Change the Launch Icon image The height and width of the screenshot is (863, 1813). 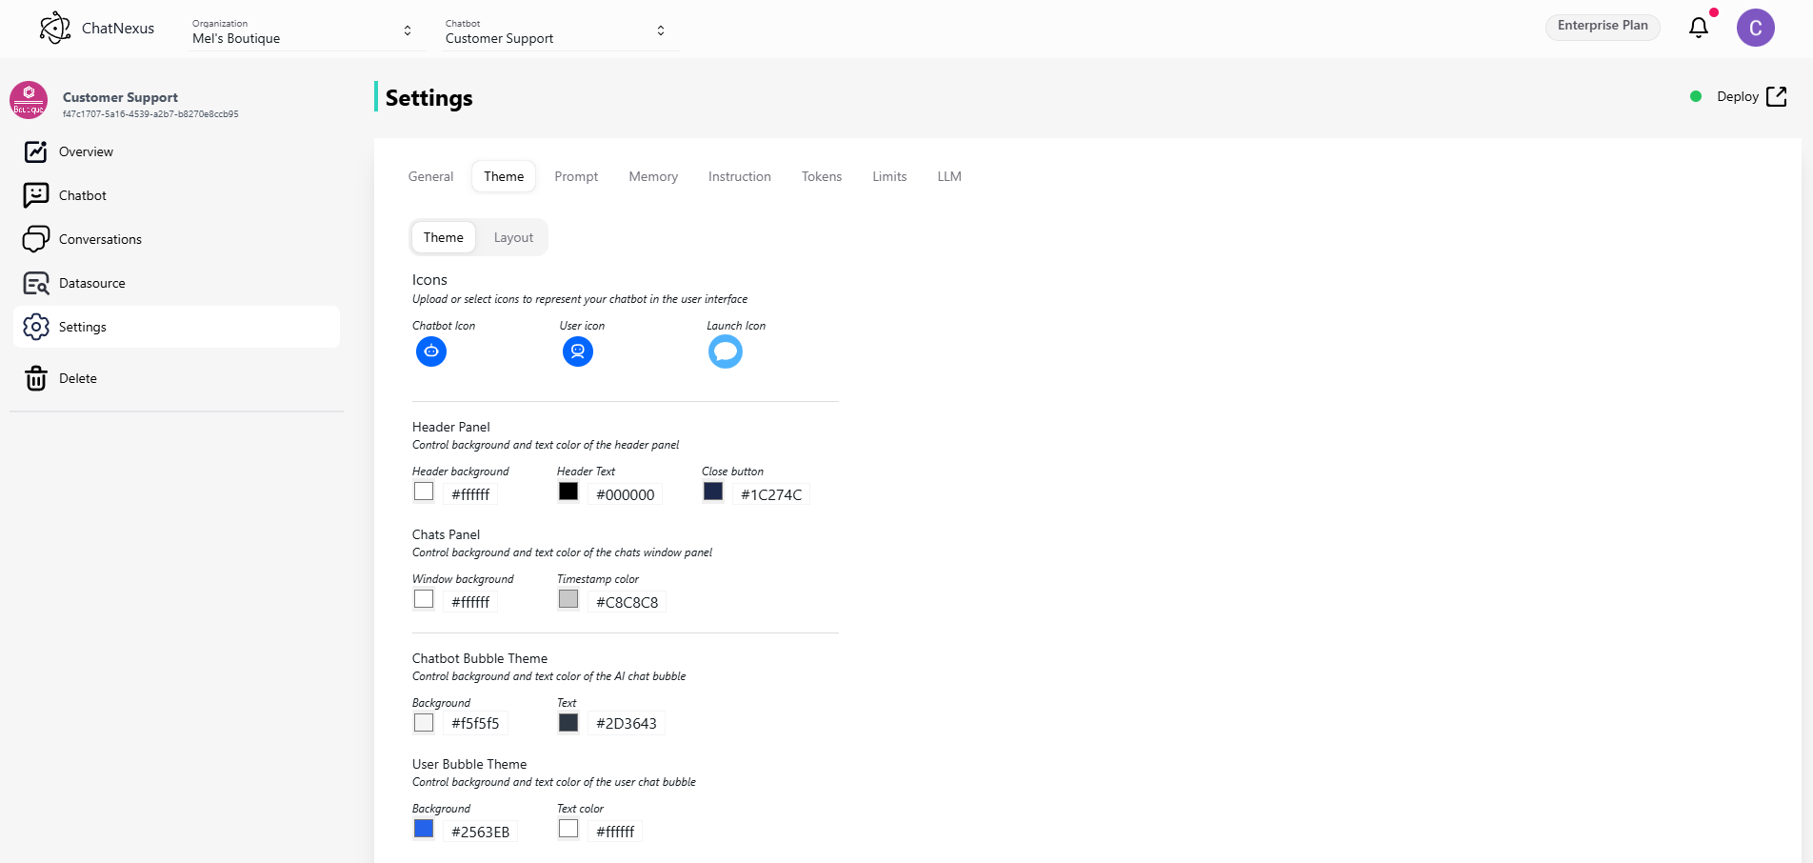pyautogui.click(x=726, y=351)
